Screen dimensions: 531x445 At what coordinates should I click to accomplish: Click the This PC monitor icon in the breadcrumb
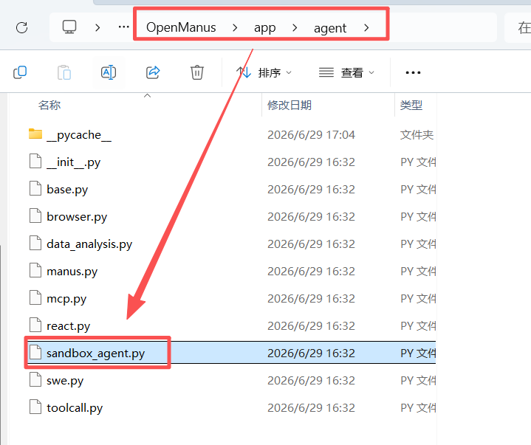69,27
